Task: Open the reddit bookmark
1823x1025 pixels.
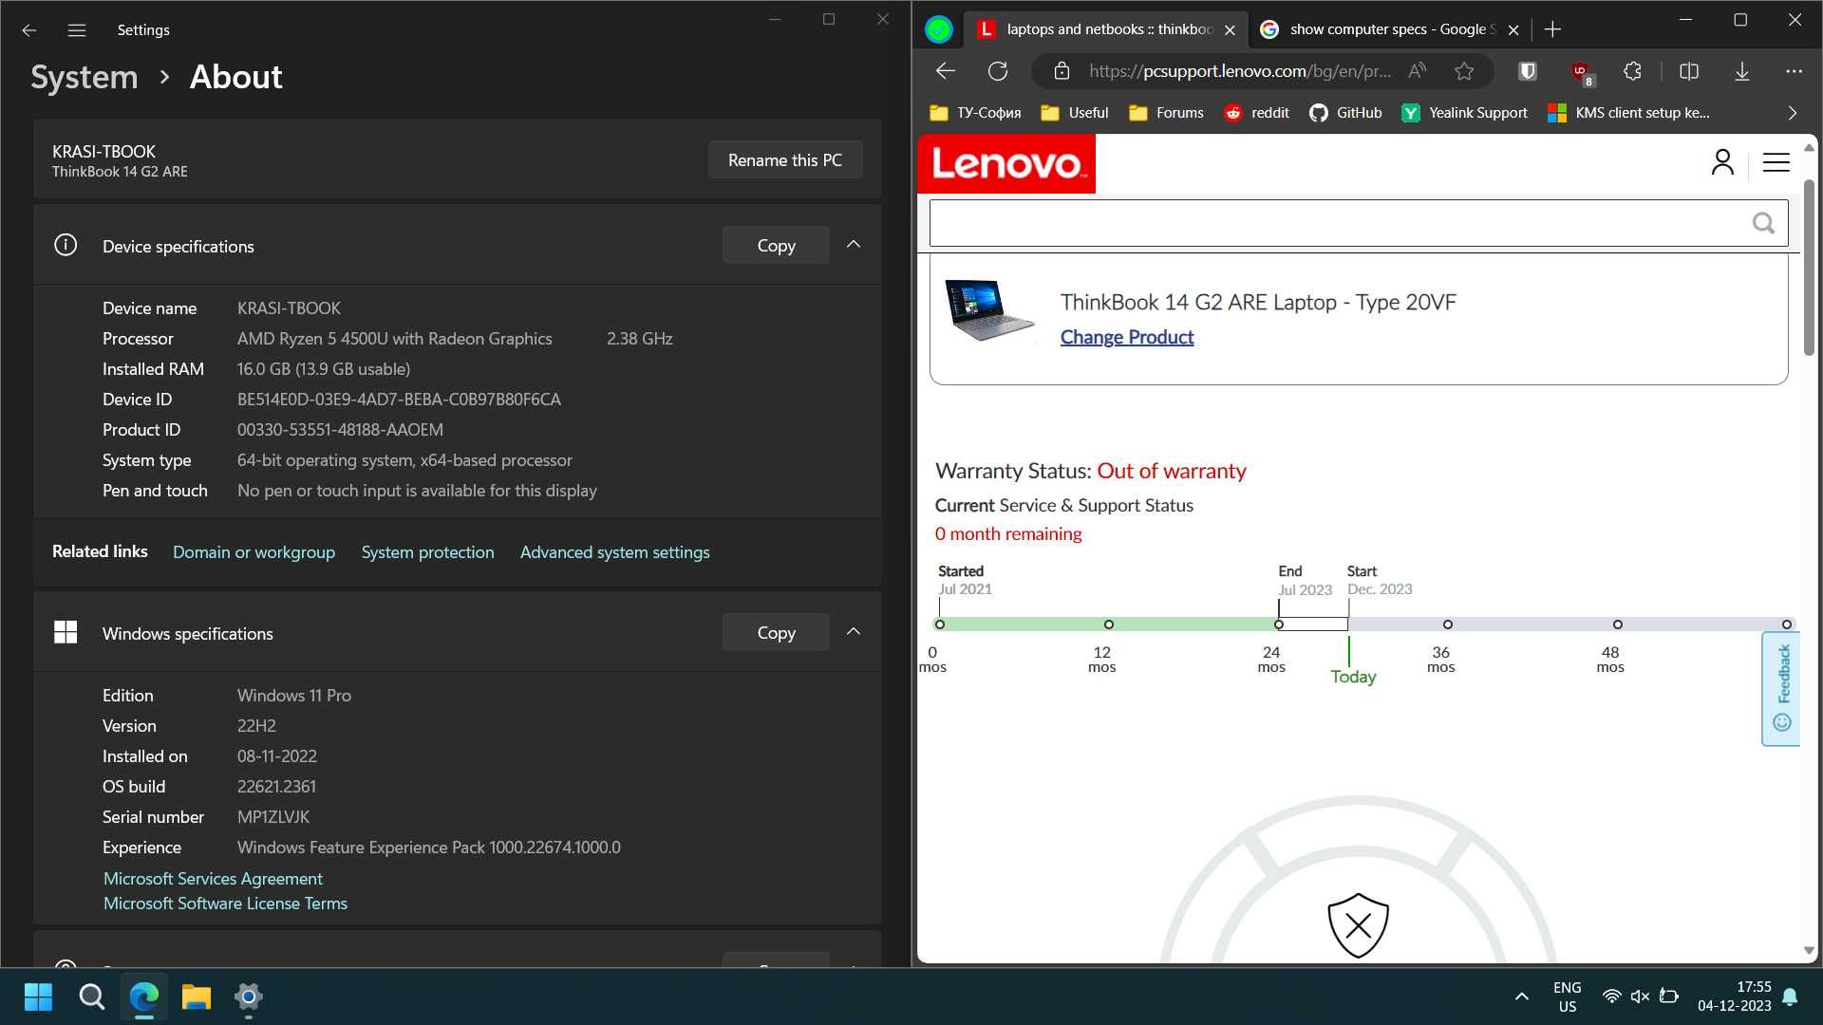Action: click(x=1256, y=113)
